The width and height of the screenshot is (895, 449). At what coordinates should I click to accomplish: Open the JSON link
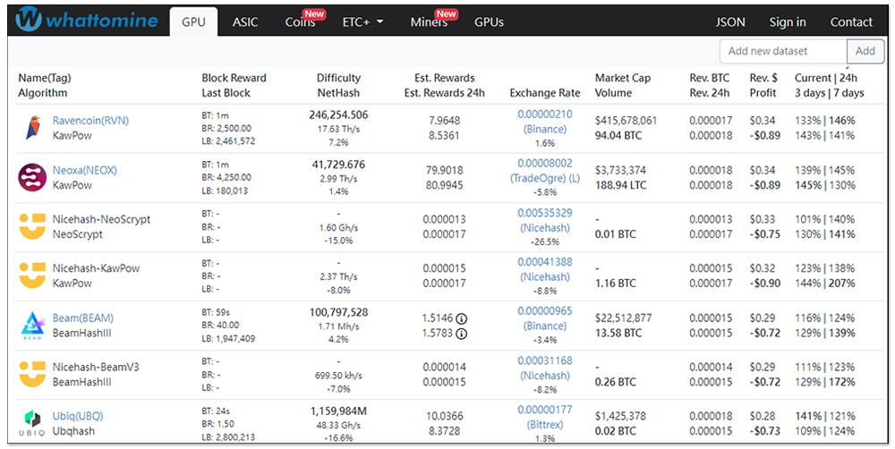pyautogui.click(x=730, y=22)
